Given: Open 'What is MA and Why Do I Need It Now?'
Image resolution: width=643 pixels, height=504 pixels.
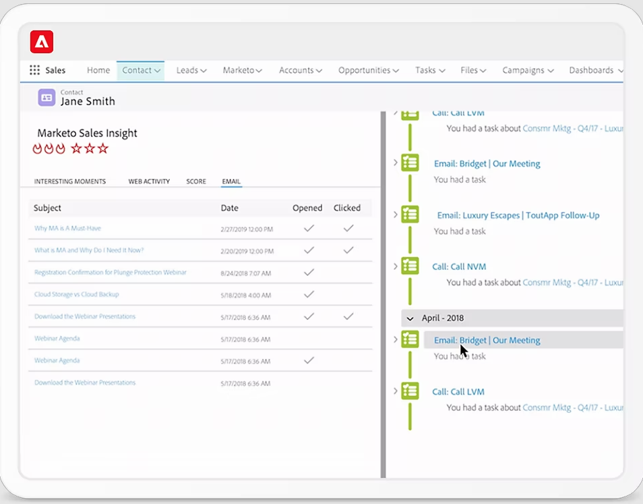Looking at the screenshot, I should [x=89, y=250].
